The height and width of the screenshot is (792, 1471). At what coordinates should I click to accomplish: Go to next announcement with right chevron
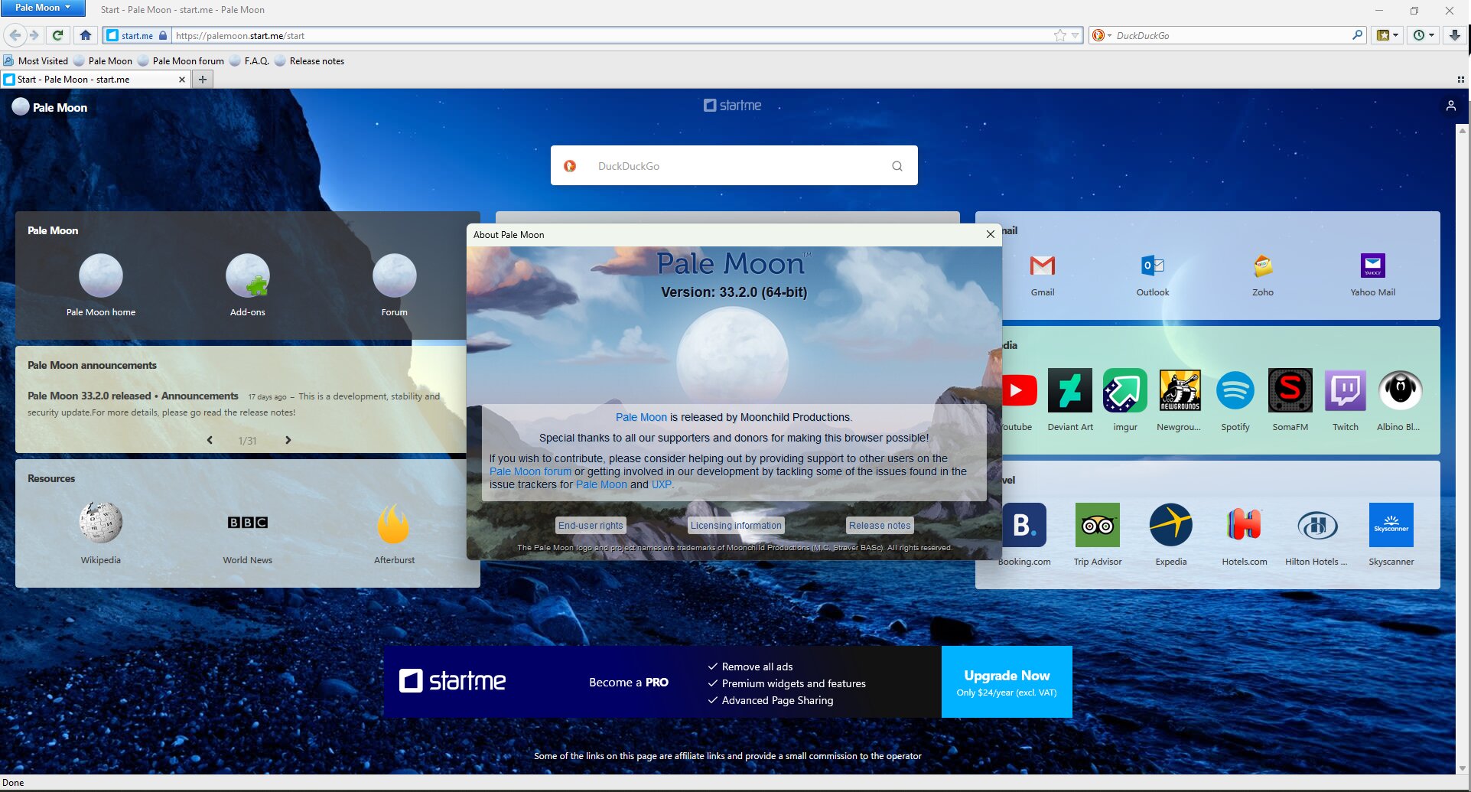(x=288, y=440)
